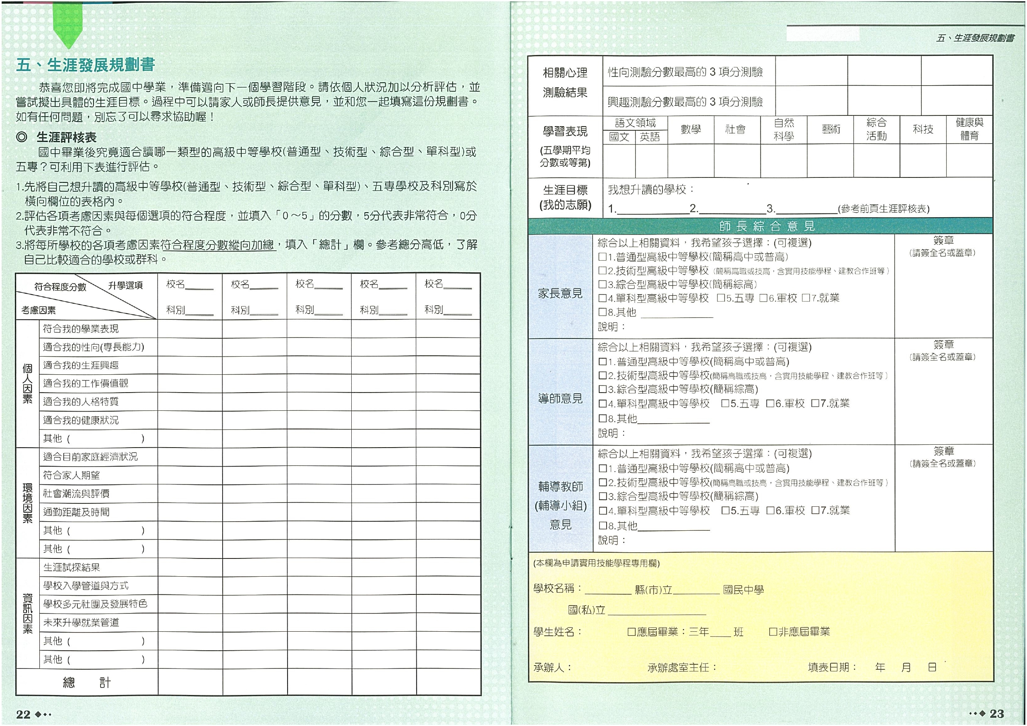The width and height of the screenshot is (1027, 726).
Task: Click the blank line after 學校名稱：
Action: (607, 590)
